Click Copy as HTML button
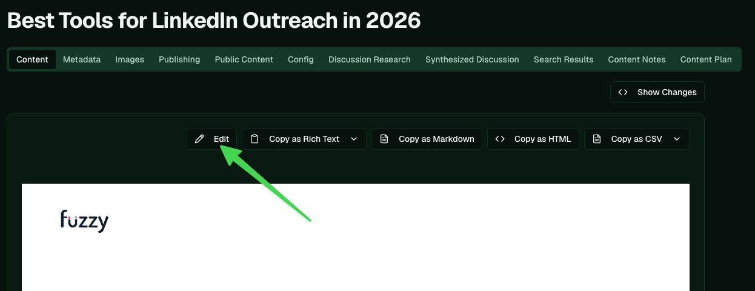 click(533, 139)
